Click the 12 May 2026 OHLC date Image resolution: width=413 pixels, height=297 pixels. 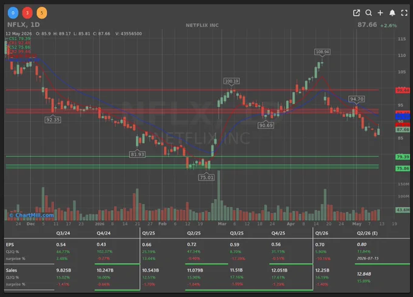pos(18,33)
